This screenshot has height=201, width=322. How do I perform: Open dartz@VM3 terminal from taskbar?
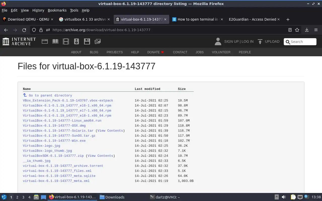(x=165, y=197)
